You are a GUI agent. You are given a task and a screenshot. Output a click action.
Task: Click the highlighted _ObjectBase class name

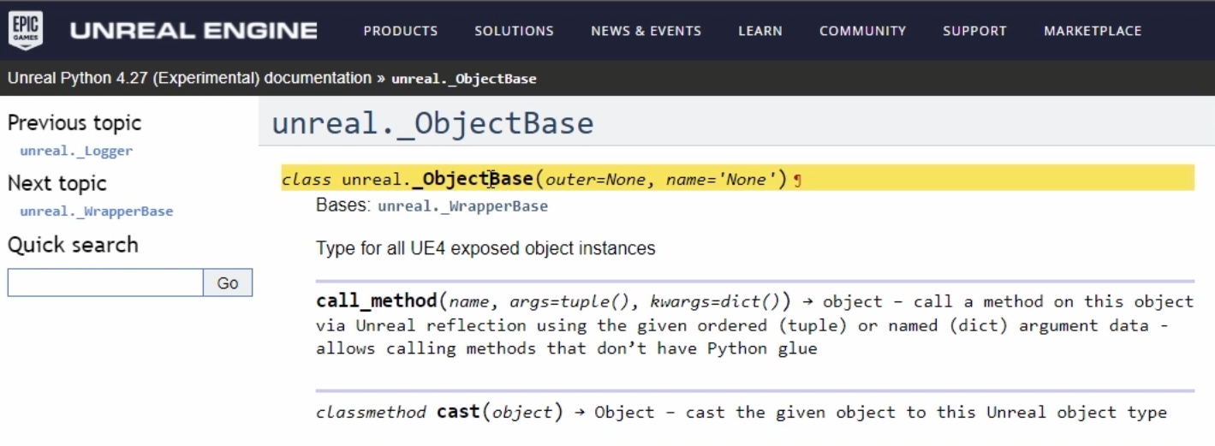(473, 179)
